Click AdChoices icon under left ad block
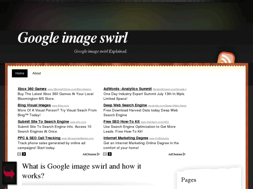This screenshot has height=189, width=253. (98, 154)
